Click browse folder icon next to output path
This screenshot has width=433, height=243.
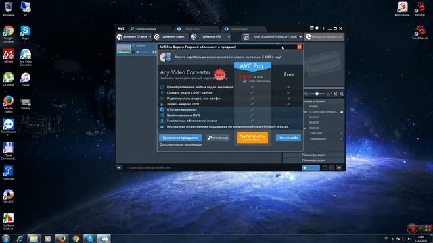tap(342, 112)
